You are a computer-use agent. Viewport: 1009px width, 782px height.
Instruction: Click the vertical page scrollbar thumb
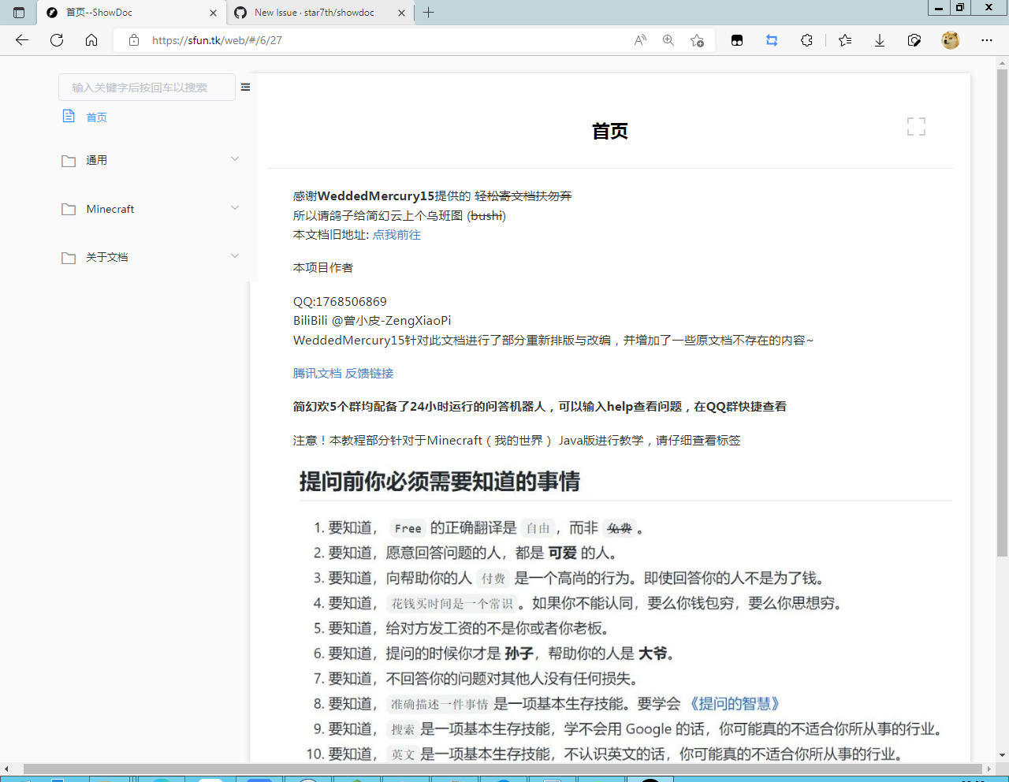pos(1003,312)
